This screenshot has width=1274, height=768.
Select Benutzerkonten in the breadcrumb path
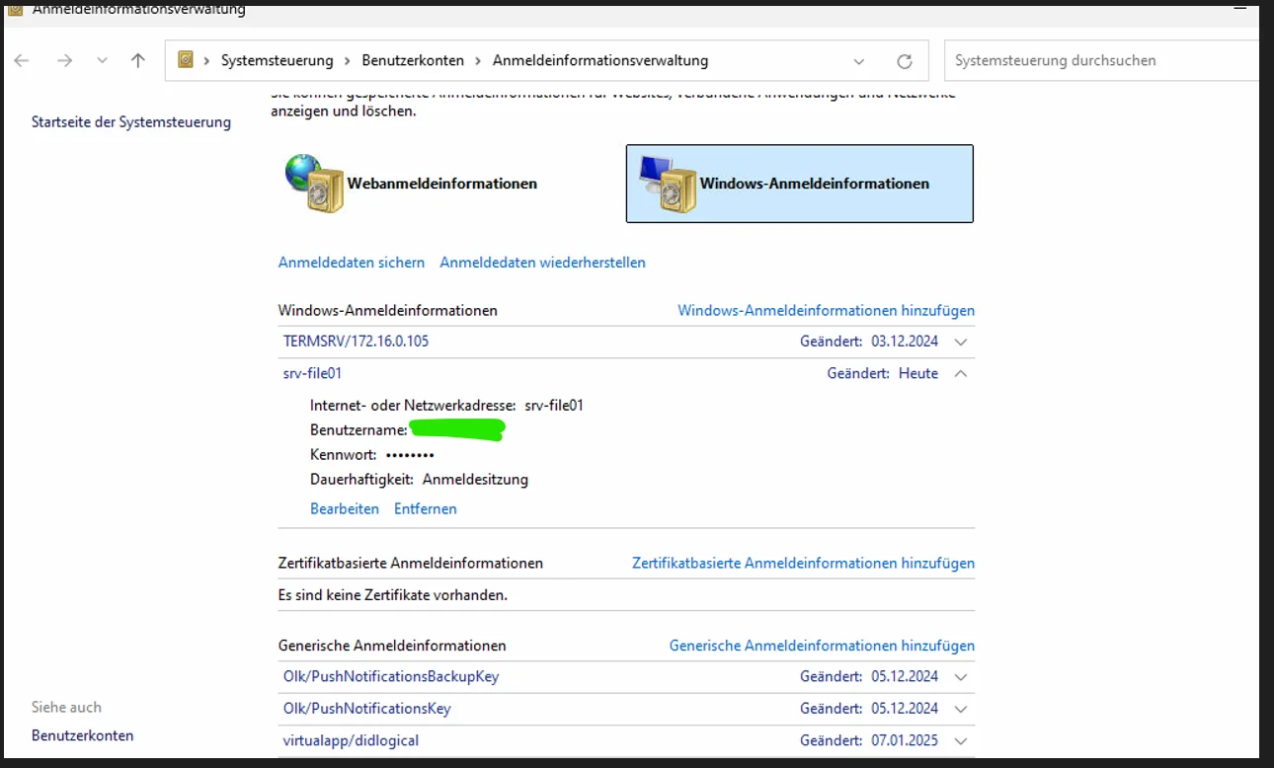(x=413, y=60)
